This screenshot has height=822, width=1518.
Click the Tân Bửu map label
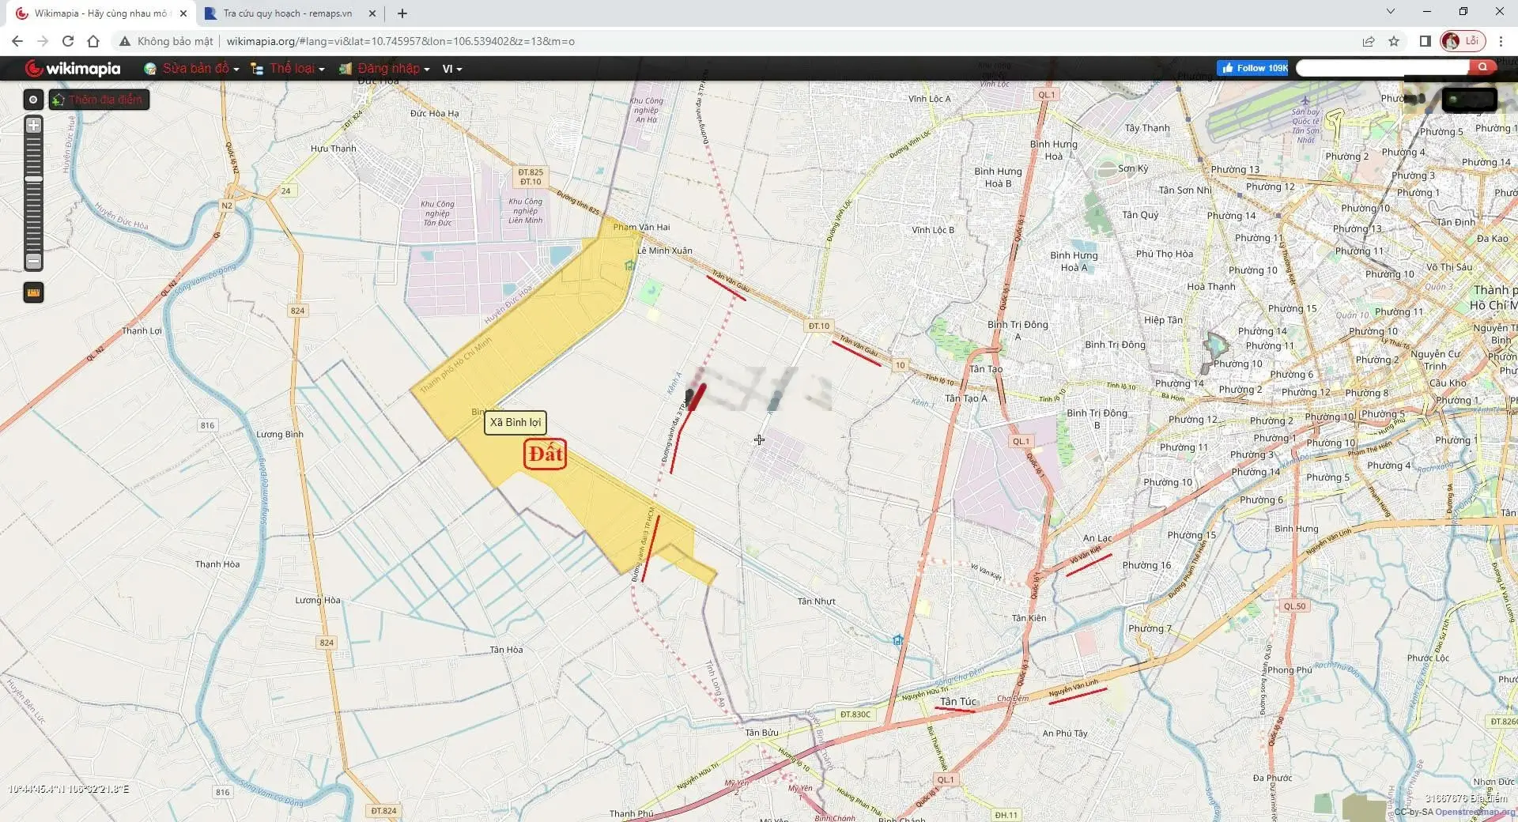[761, 733]
